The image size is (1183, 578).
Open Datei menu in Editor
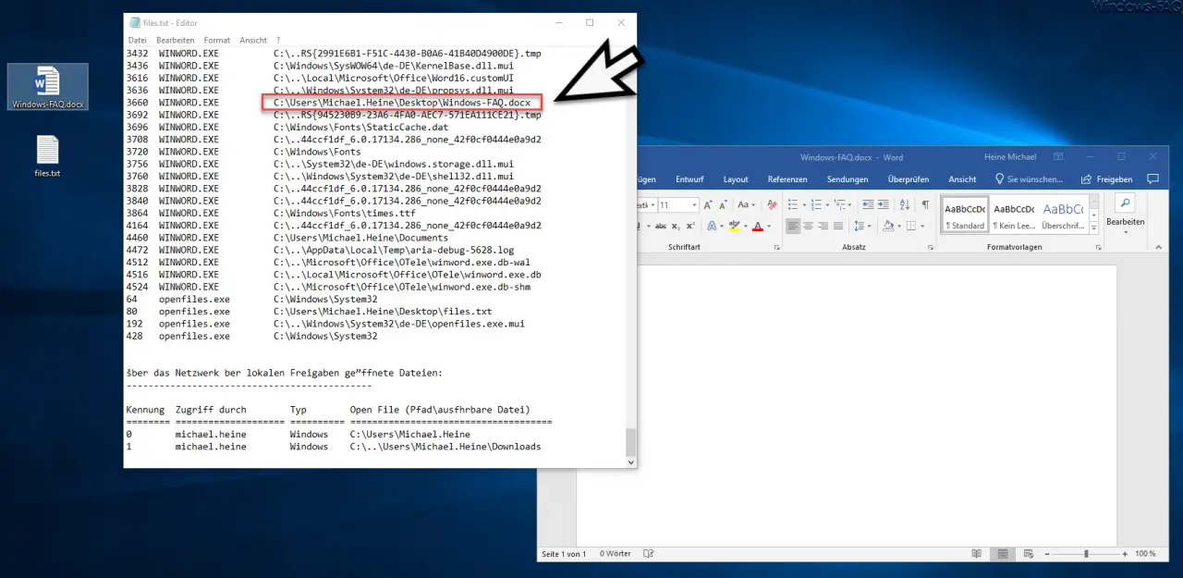tap(138, 41)
